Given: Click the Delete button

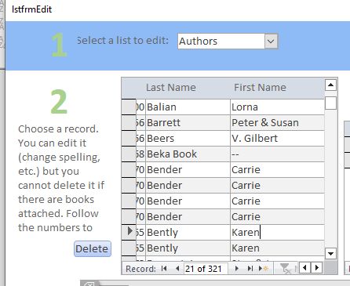Looking at the screenshot, I should coord(93,248).
